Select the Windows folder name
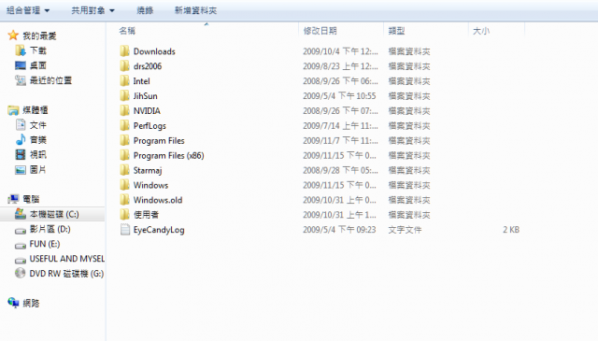This screenshot has height=341, width=598. [x=150, y=185]
